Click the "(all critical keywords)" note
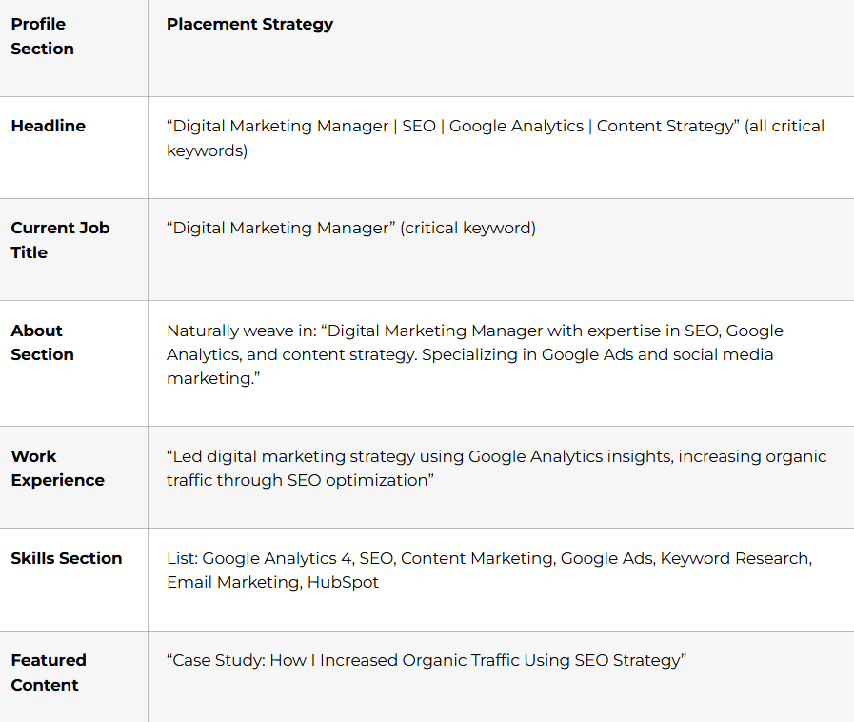 click(207, 150)
